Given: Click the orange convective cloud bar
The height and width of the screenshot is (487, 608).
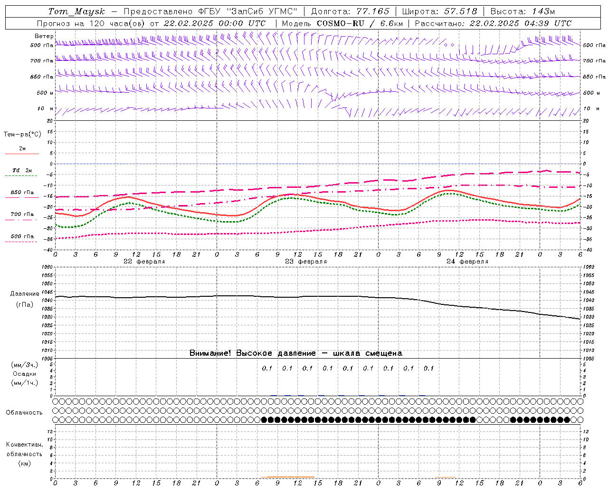Looking at the screenshot, I should click(290, 477).
